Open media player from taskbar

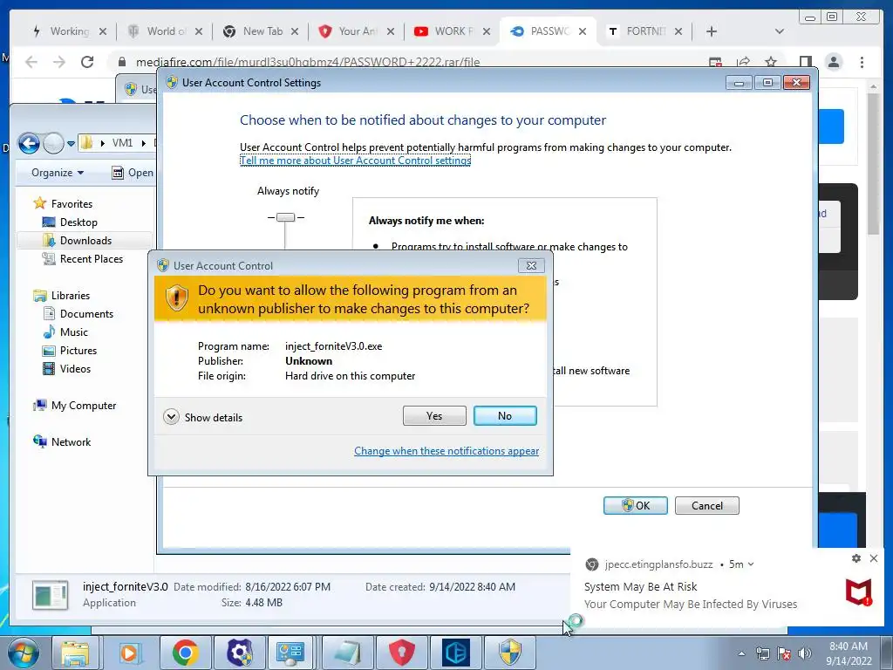(x=129, y=653)
